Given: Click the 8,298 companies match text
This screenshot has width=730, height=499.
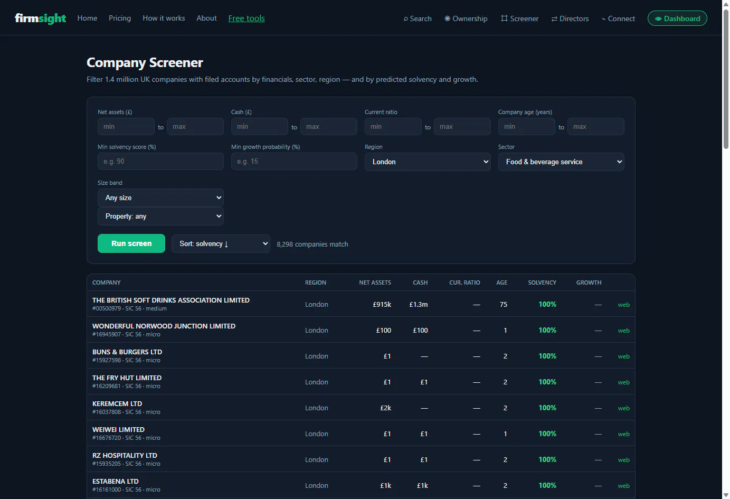Looking at the screenshot, I should (x=312, y=244).
